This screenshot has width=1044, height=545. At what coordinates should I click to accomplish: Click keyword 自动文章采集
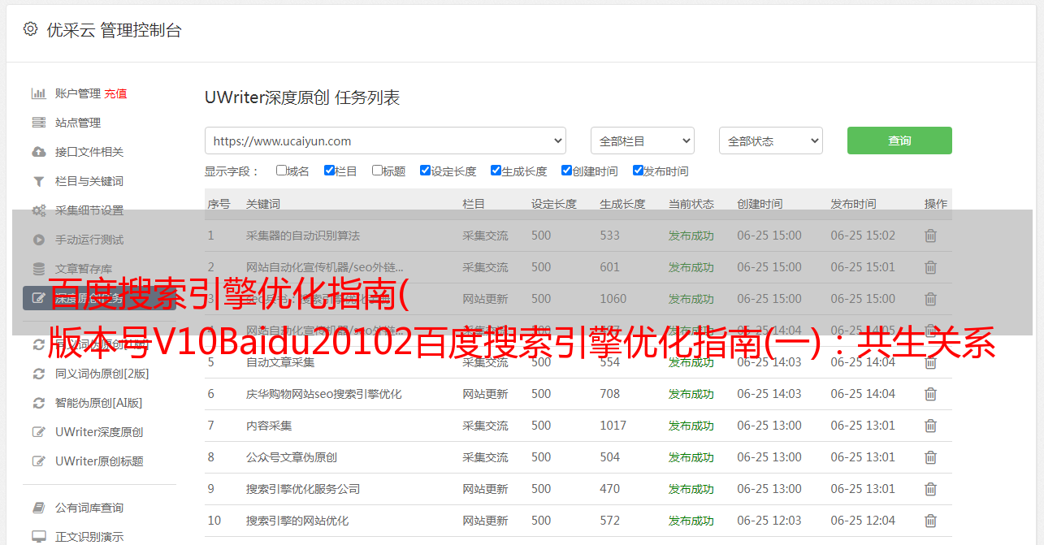[280, 362]
